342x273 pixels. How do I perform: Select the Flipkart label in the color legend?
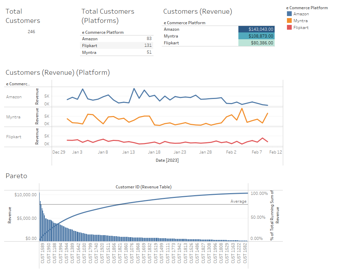coord(301,28)
